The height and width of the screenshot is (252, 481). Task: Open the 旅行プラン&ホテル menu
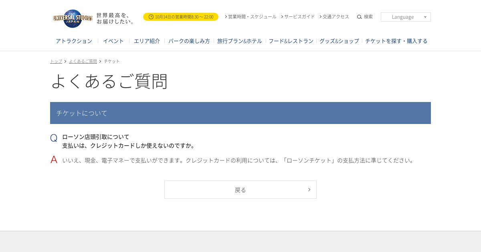click(240, 41)
